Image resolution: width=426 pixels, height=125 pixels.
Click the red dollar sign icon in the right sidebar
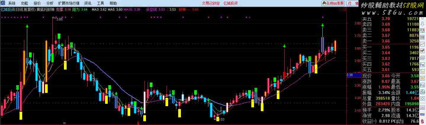point(422,121)
